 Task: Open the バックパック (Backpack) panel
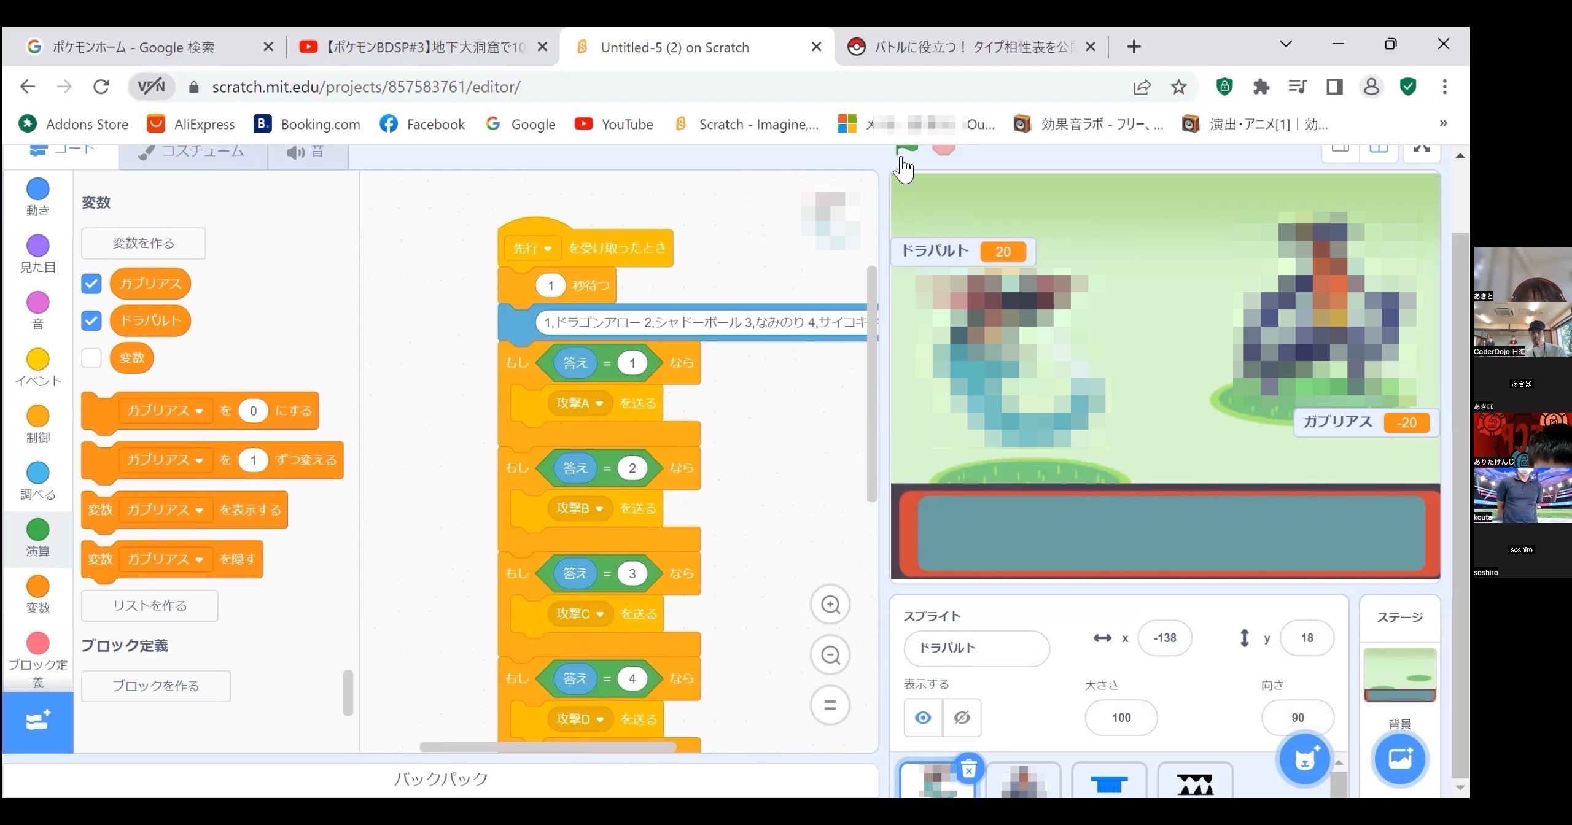point(441,780)
